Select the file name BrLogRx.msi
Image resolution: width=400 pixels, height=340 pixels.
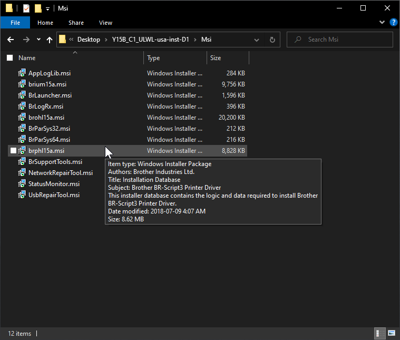tap(46, 106)
